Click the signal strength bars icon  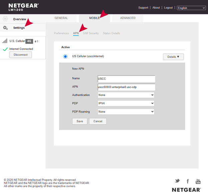click(x=5, y=41)
